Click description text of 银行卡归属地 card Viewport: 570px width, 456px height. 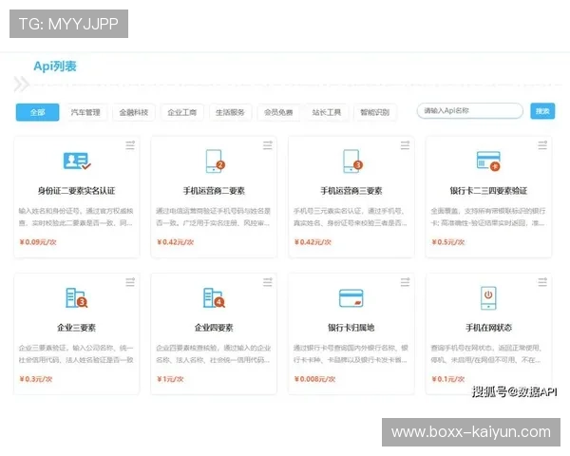tap(351, 353)
